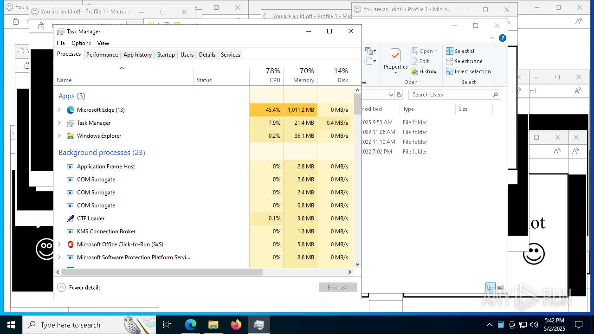Open File Explorer help question mark icon
Screen dimensions: 594x334
[x=502, y=38]
